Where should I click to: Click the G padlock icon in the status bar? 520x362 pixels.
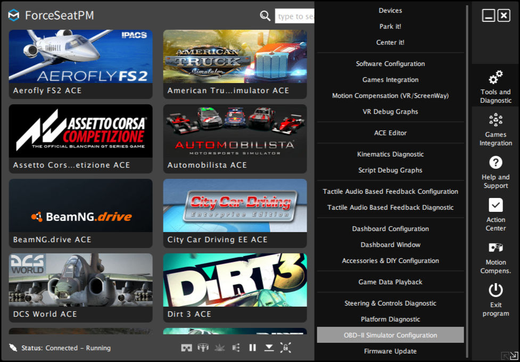click(285, 348)
